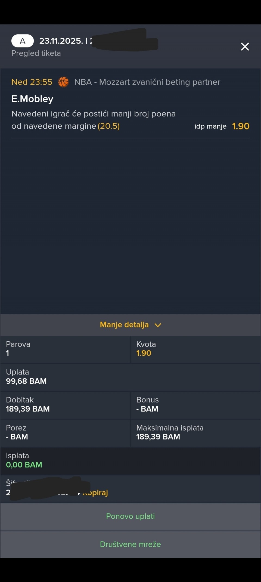Select the Uplata amount 99,68 BAM
The image size is (261, 582).
pos(26,381)
